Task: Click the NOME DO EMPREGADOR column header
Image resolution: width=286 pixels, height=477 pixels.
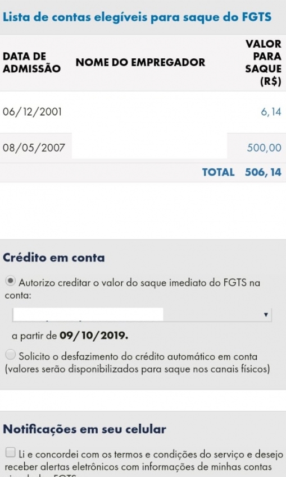Action: click(x=140, y=62)
